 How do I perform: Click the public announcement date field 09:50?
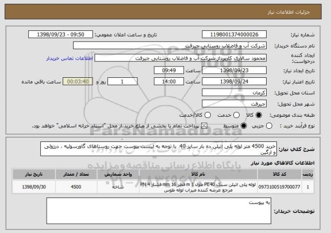[x=60, y=34]
